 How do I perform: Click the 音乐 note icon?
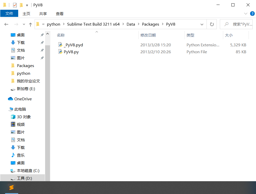pyautogui.click(x=13, y=155)
